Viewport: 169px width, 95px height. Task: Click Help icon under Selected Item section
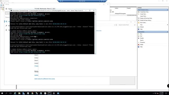click(x=139, y=47)
